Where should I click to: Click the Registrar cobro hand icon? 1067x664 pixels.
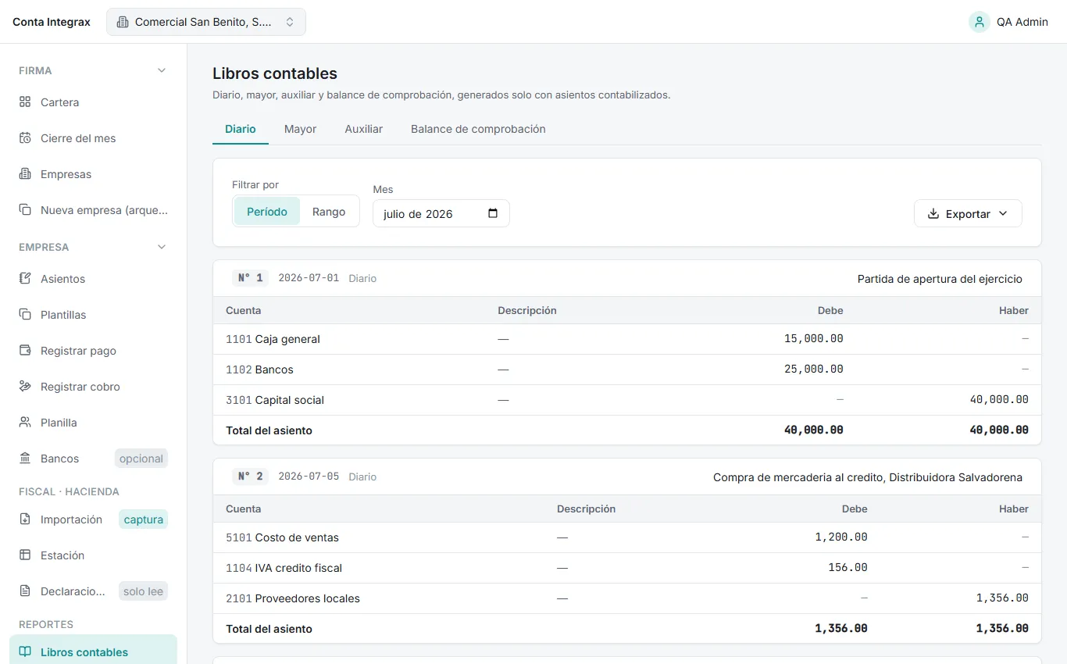coord(25,387)
